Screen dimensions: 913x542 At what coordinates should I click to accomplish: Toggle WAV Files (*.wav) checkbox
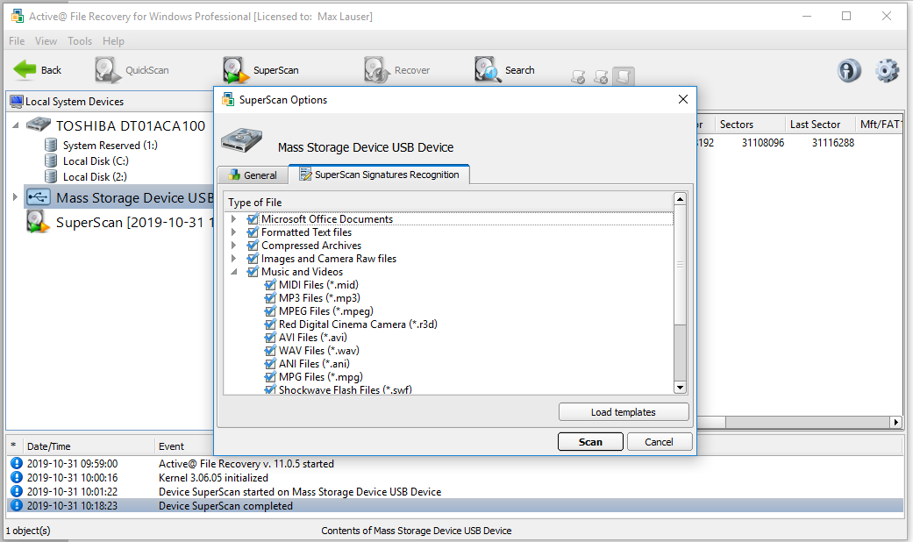point(270,351)
